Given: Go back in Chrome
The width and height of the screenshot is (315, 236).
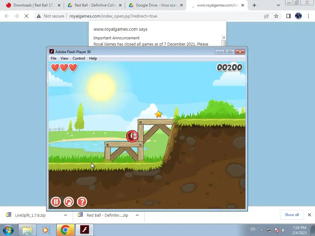Looking at the screenshot, I should tap(7, 16).
